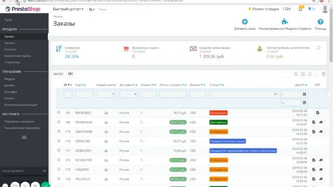Click the shop name link 1724
Screen dimensions: 333x187
tap(286, 9)
